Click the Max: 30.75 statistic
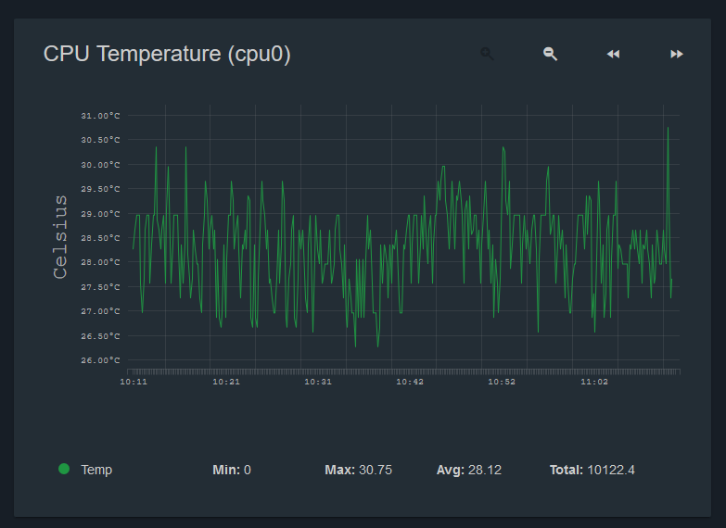The image size is (726, 528). click(359, 470)
